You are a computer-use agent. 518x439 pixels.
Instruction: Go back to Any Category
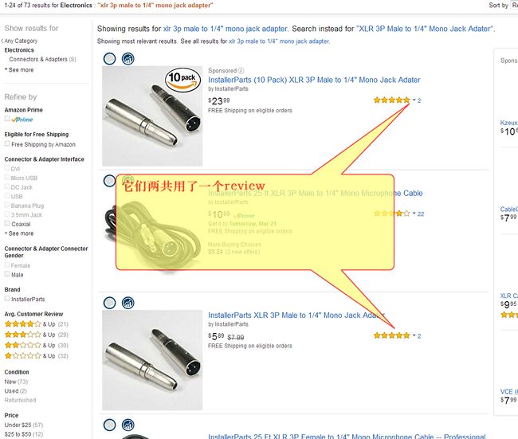[x=19, y=41]
